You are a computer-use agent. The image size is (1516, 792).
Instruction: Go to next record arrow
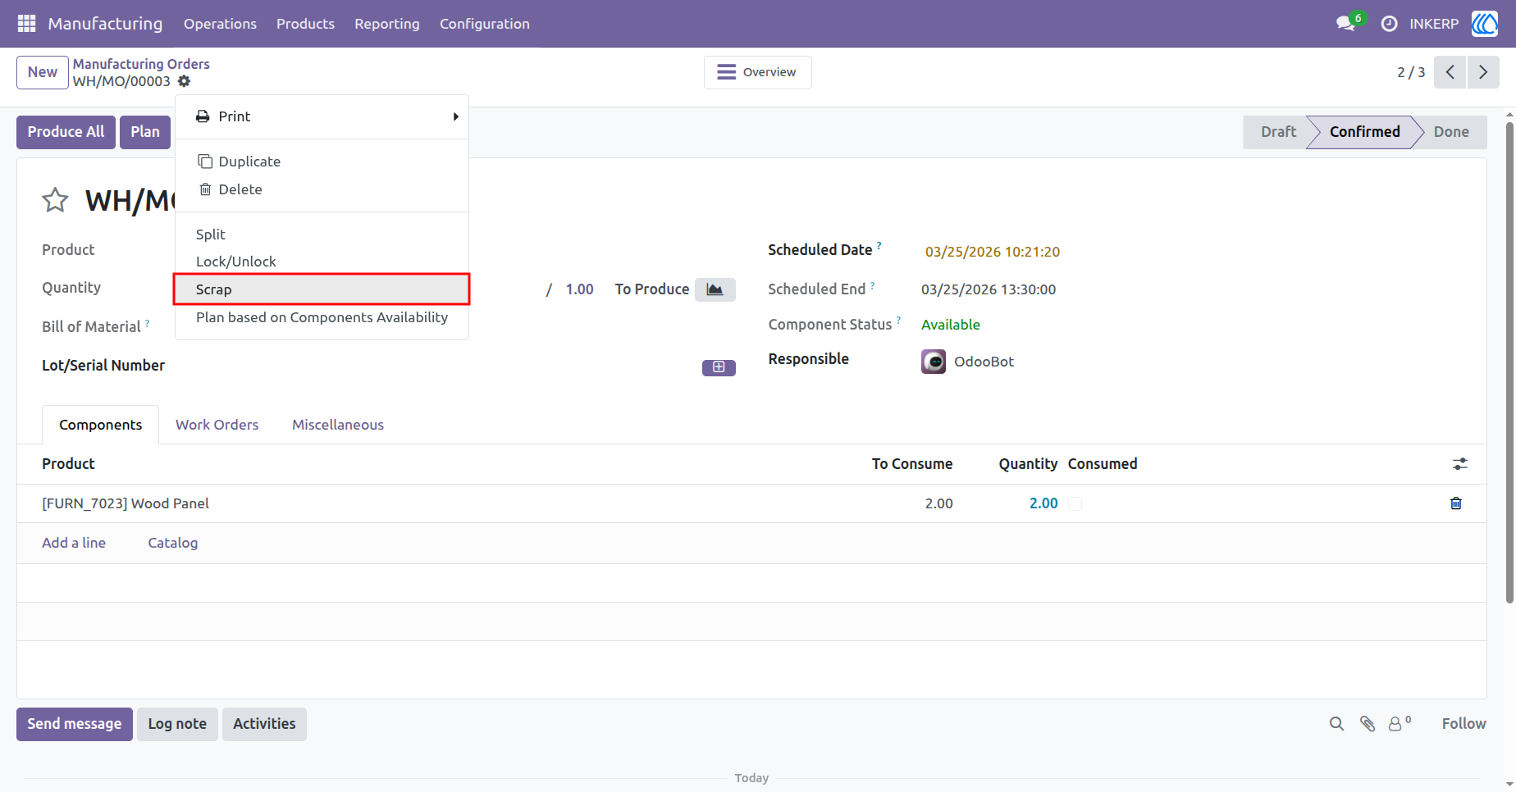click(x=1483, y=72)
